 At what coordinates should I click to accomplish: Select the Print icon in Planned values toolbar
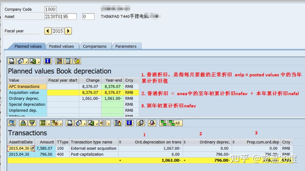12,61
